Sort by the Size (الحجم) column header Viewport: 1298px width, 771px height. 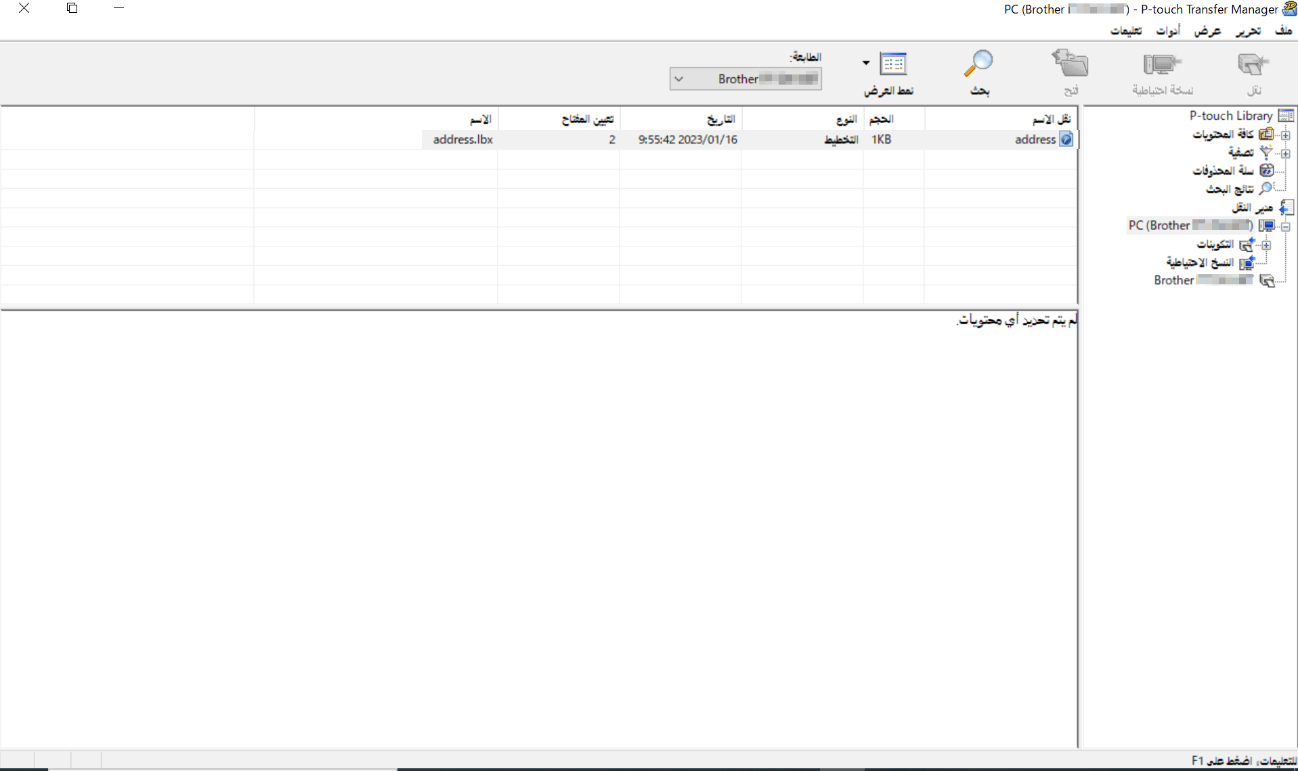coord(881,119)
